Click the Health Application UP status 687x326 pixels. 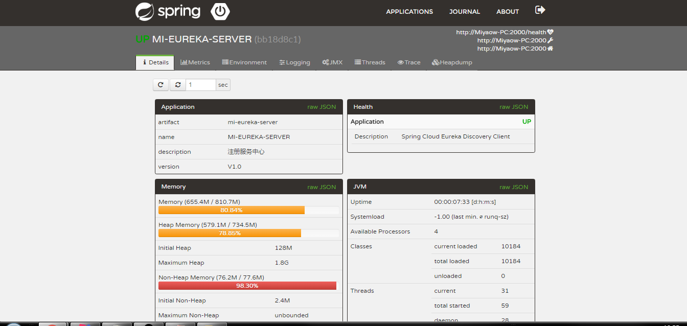526,122
